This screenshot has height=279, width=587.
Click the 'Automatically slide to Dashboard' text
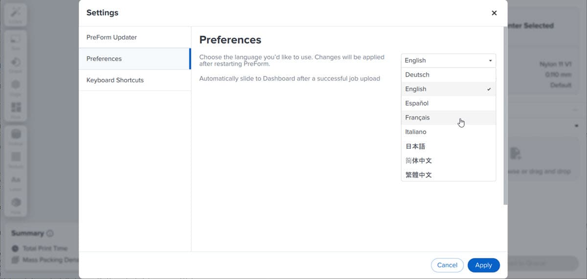click(290, 78)
